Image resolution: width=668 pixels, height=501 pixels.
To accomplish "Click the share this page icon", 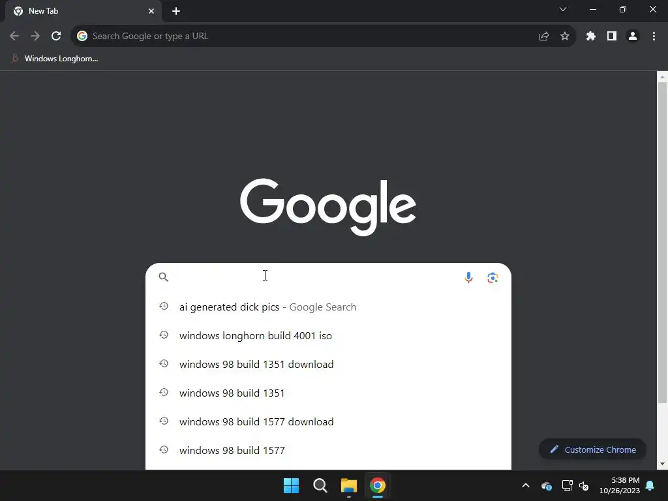I will tap(544, 37).
